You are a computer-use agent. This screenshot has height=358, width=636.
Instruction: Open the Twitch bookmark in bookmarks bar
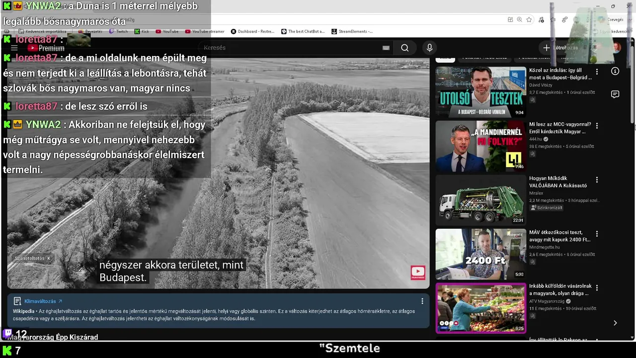(119, 31)
